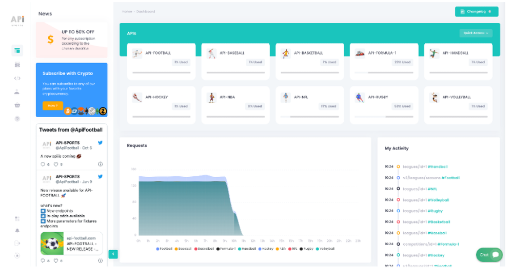Open info icon on Oct 6 tweet

(101, 164)
